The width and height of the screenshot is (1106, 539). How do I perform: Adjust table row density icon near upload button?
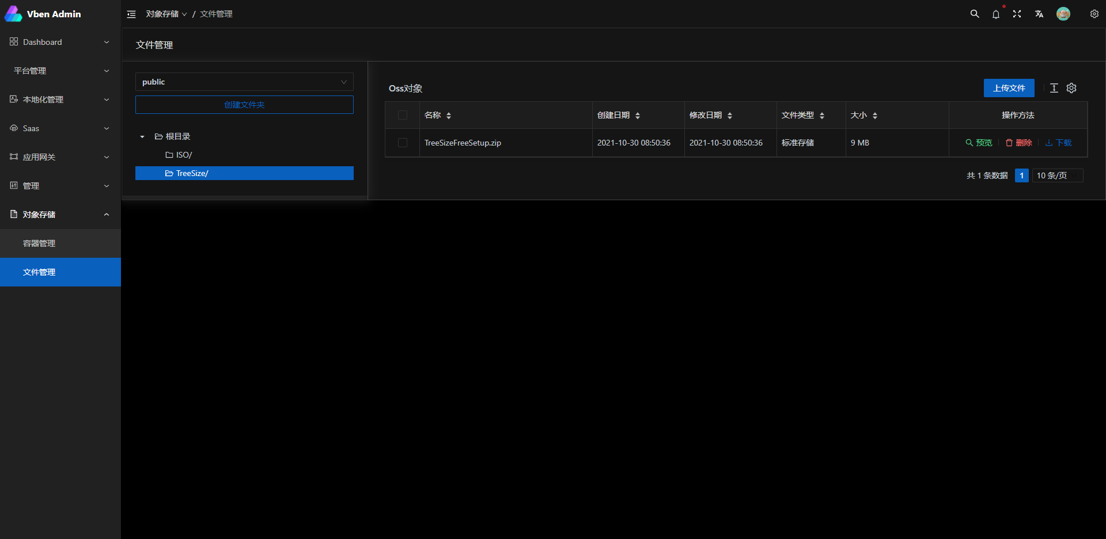point(1054,88)
